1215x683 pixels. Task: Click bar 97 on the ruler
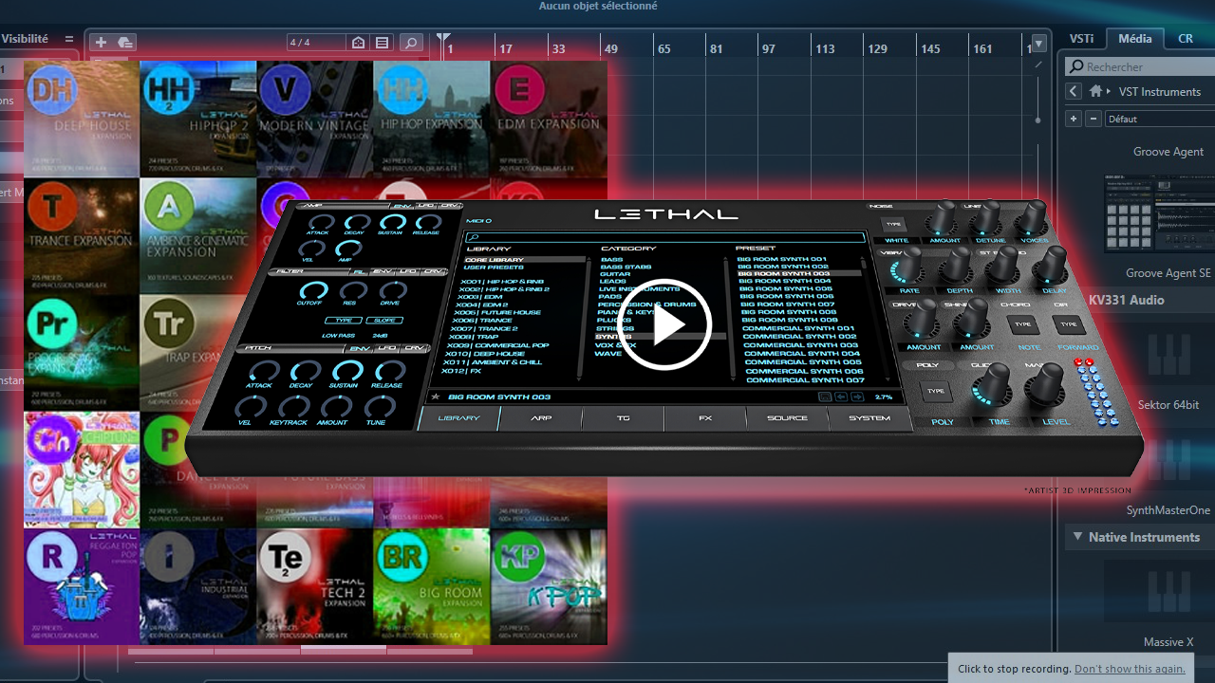768,48
